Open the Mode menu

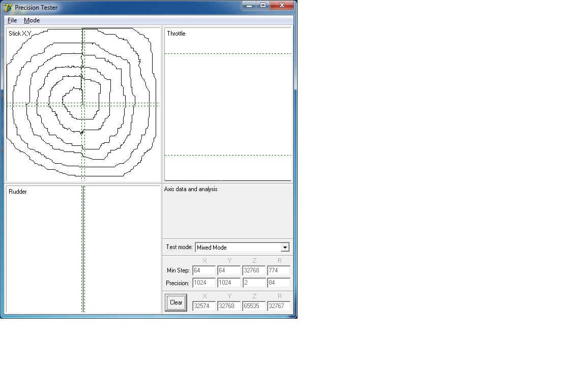32,20
